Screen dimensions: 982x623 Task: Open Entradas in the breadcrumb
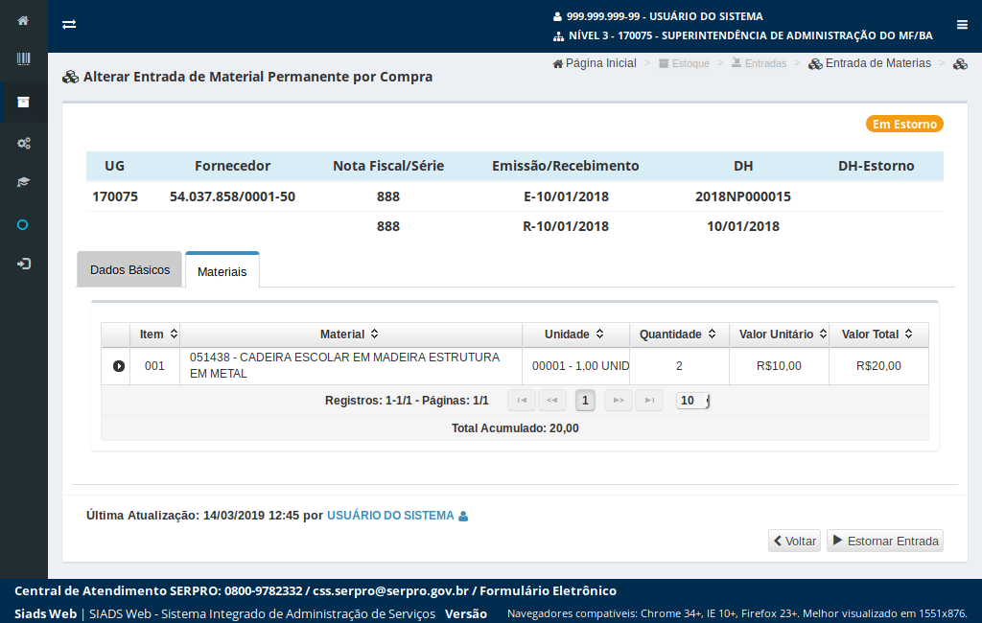tap(760, 64)
